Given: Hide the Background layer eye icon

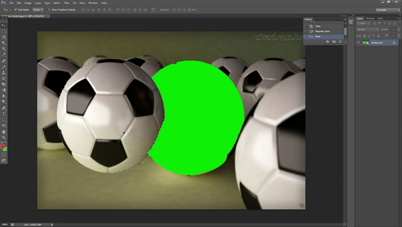Looking at the screenshot, I should (x=358, y=43).
